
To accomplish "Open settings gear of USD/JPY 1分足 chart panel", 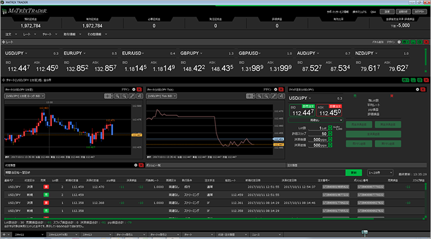I will 134,90.
